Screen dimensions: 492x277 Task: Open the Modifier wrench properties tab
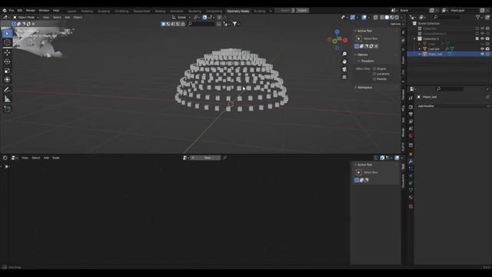point(411,162)
